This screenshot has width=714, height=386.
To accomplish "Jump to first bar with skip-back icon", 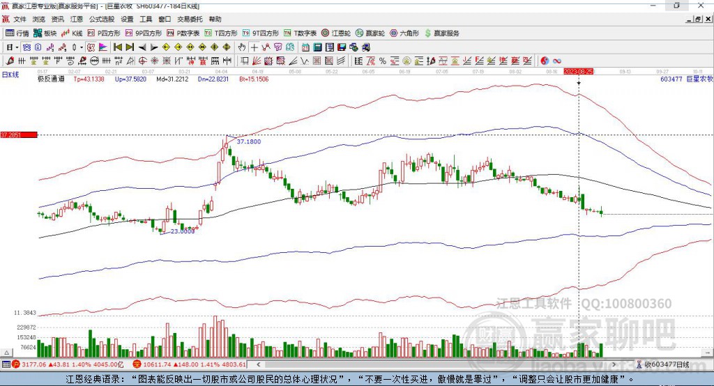I will (117, 47).
